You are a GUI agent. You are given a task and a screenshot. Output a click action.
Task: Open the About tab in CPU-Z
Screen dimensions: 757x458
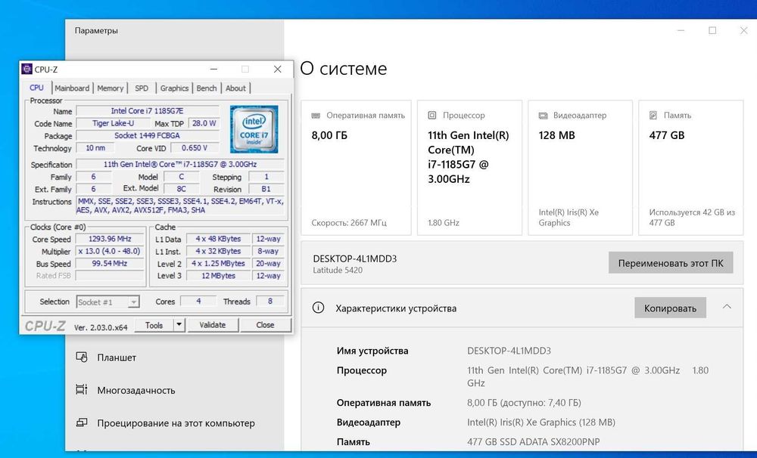point(235,88)
